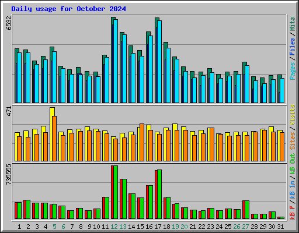Click the chart title "Daily usage for October 2024"
This screenshot has height=233, width=299.
pyautogui.click(x=68, y=9)
